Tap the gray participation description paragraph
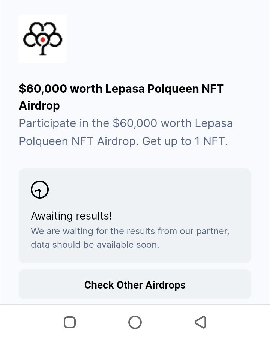This screenshot has height=340, width=270. [x=126, y=132]
